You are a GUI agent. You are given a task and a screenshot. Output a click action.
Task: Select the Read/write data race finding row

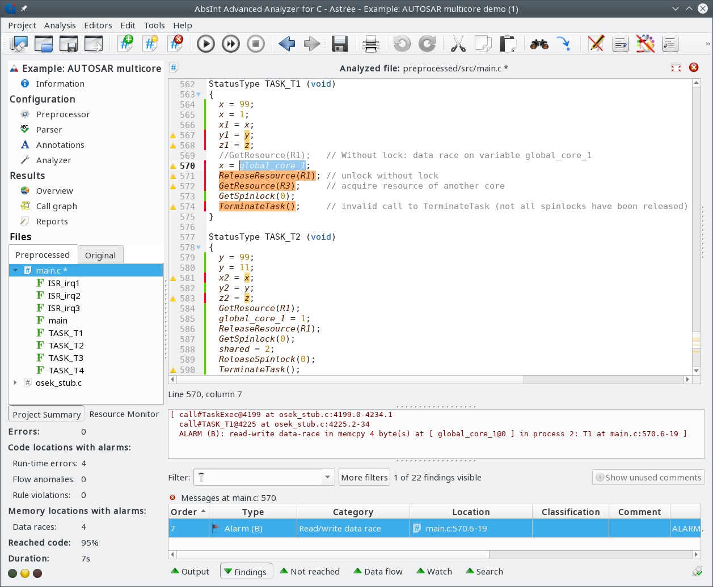(435, 529)
